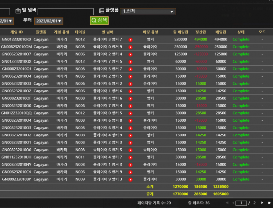Click total bet value 520000
The height and width of the screenshot is (208, 273).
(x=180, y=39)
